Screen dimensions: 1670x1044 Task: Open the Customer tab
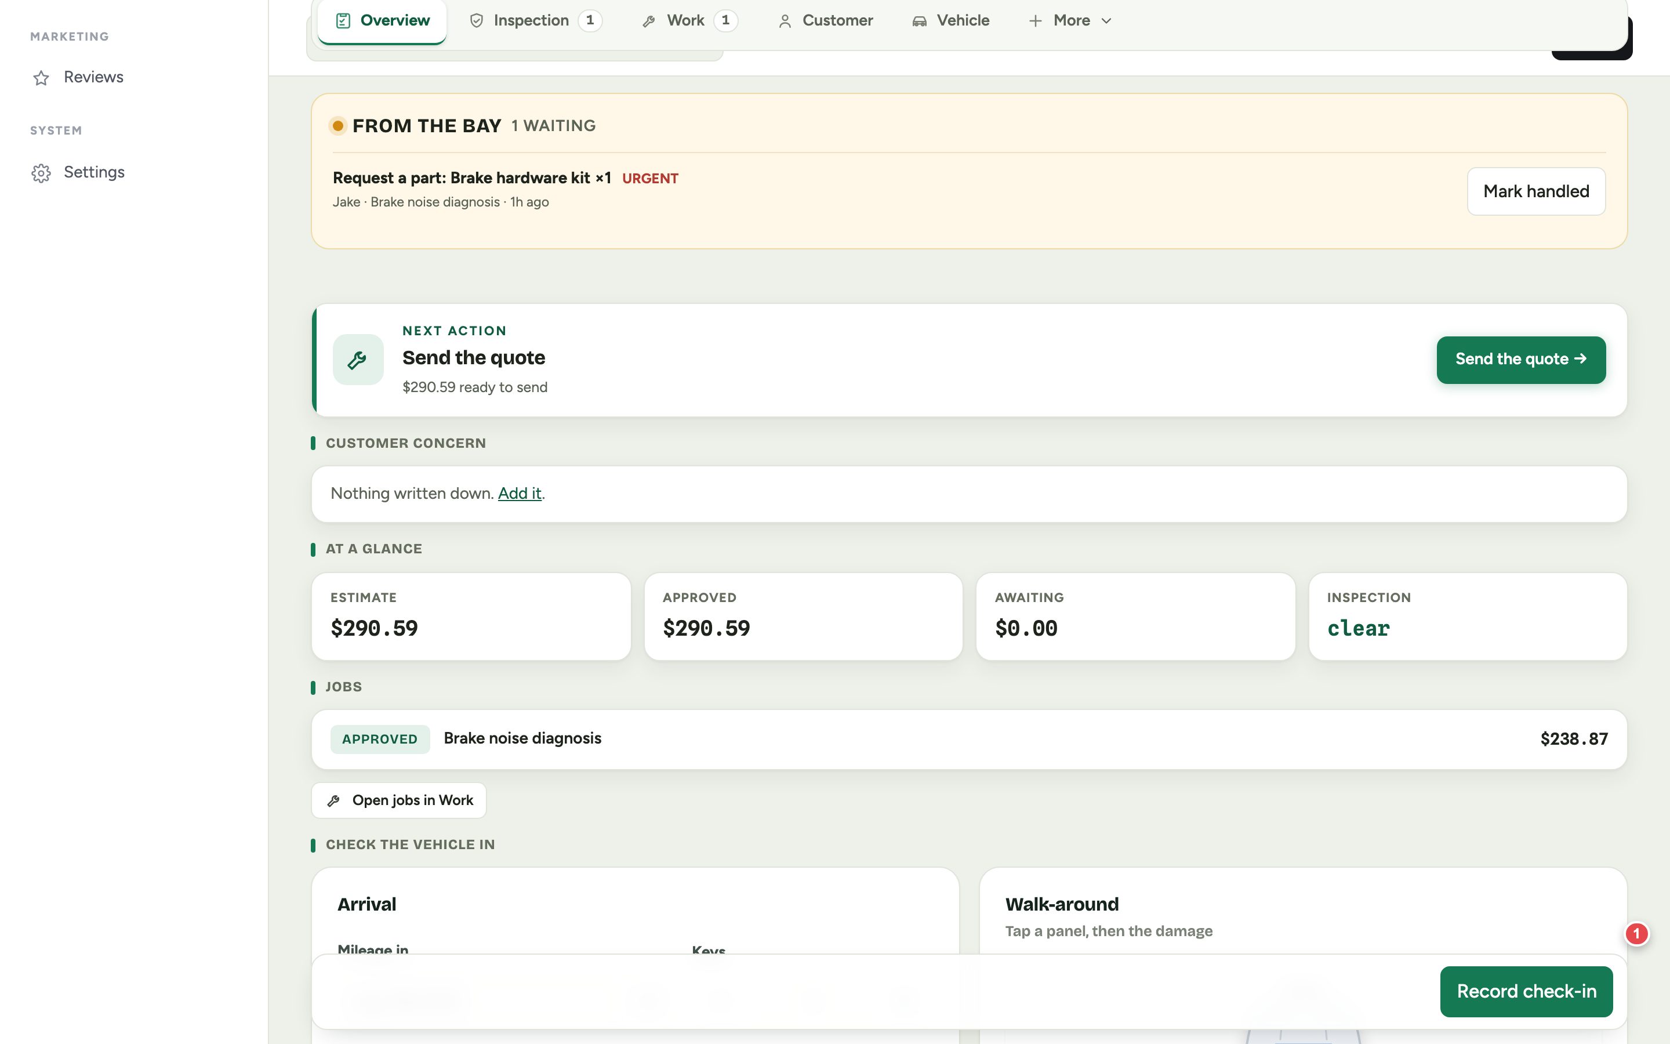coord(825,21)
